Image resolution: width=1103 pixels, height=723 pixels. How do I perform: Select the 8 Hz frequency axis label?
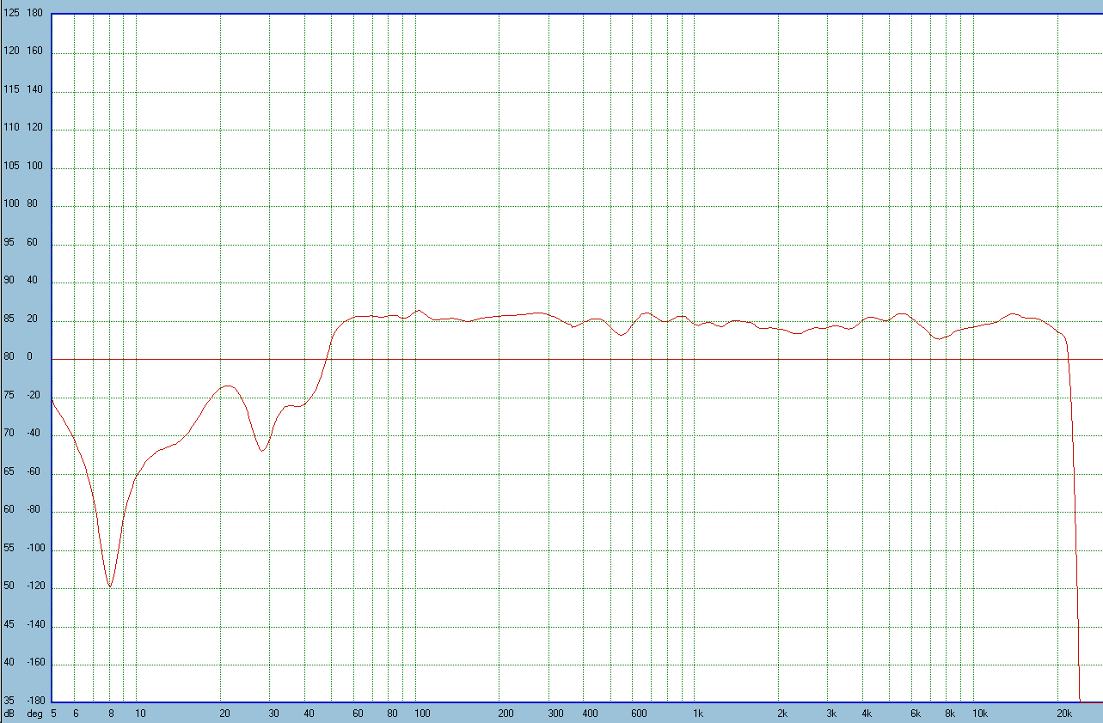pos(111,714)
